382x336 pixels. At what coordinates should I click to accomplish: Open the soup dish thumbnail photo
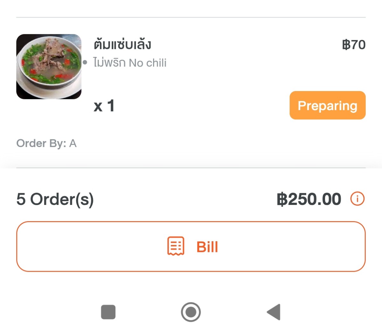click(49, 66)
